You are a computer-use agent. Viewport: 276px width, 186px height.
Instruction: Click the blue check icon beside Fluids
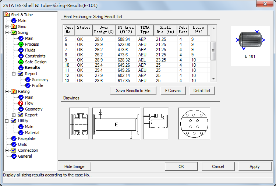point(21,50)
